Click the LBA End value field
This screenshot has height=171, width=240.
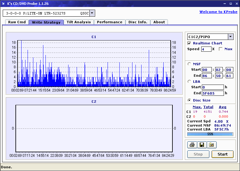coord(213,93)
